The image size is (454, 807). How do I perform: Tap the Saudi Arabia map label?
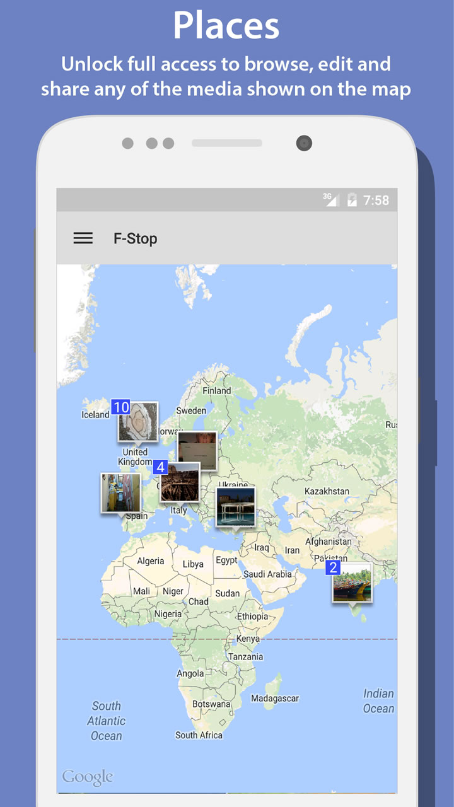click(267, 574)
